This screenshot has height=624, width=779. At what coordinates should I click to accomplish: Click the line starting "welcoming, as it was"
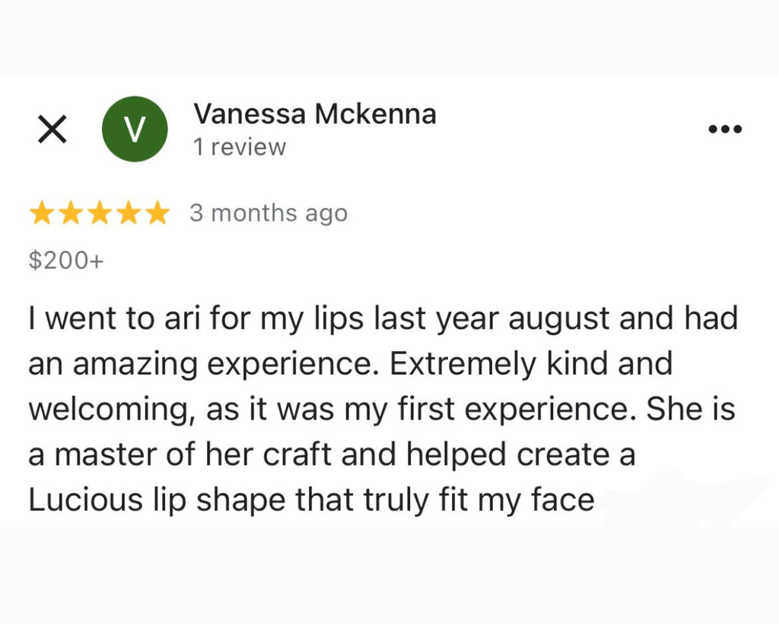[382, 410]
